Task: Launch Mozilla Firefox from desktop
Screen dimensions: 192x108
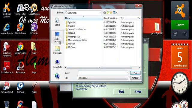Action: point(20,29)
